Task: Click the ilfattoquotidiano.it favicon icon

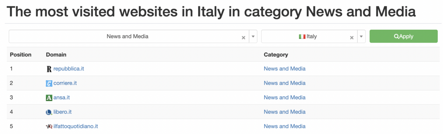Action: coord(49,126)
